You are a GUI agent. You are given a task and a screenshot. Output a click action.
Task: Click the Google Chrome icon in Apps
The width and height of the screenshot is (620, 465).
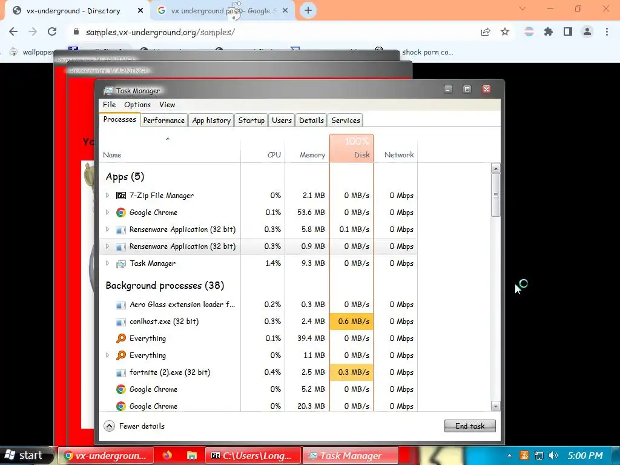(x=121, y=213)
